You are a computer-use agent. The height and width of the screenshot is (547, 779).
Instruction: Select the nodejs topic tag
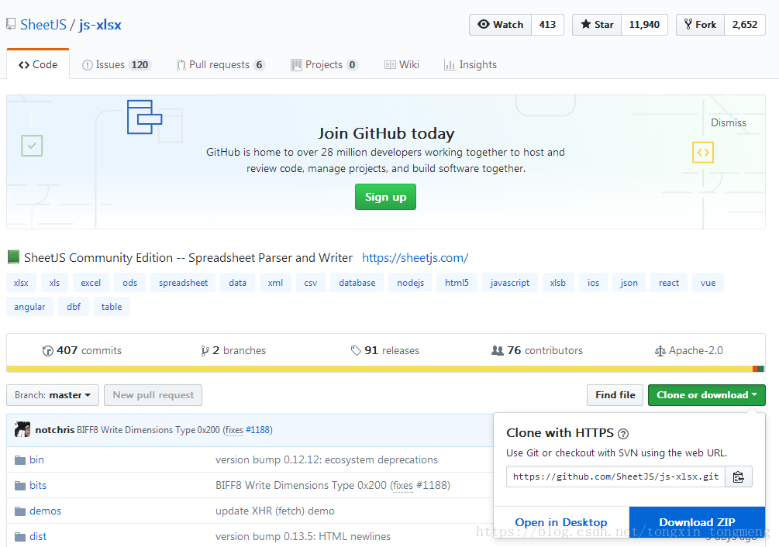pyautogui.click(x=410, y=283)
